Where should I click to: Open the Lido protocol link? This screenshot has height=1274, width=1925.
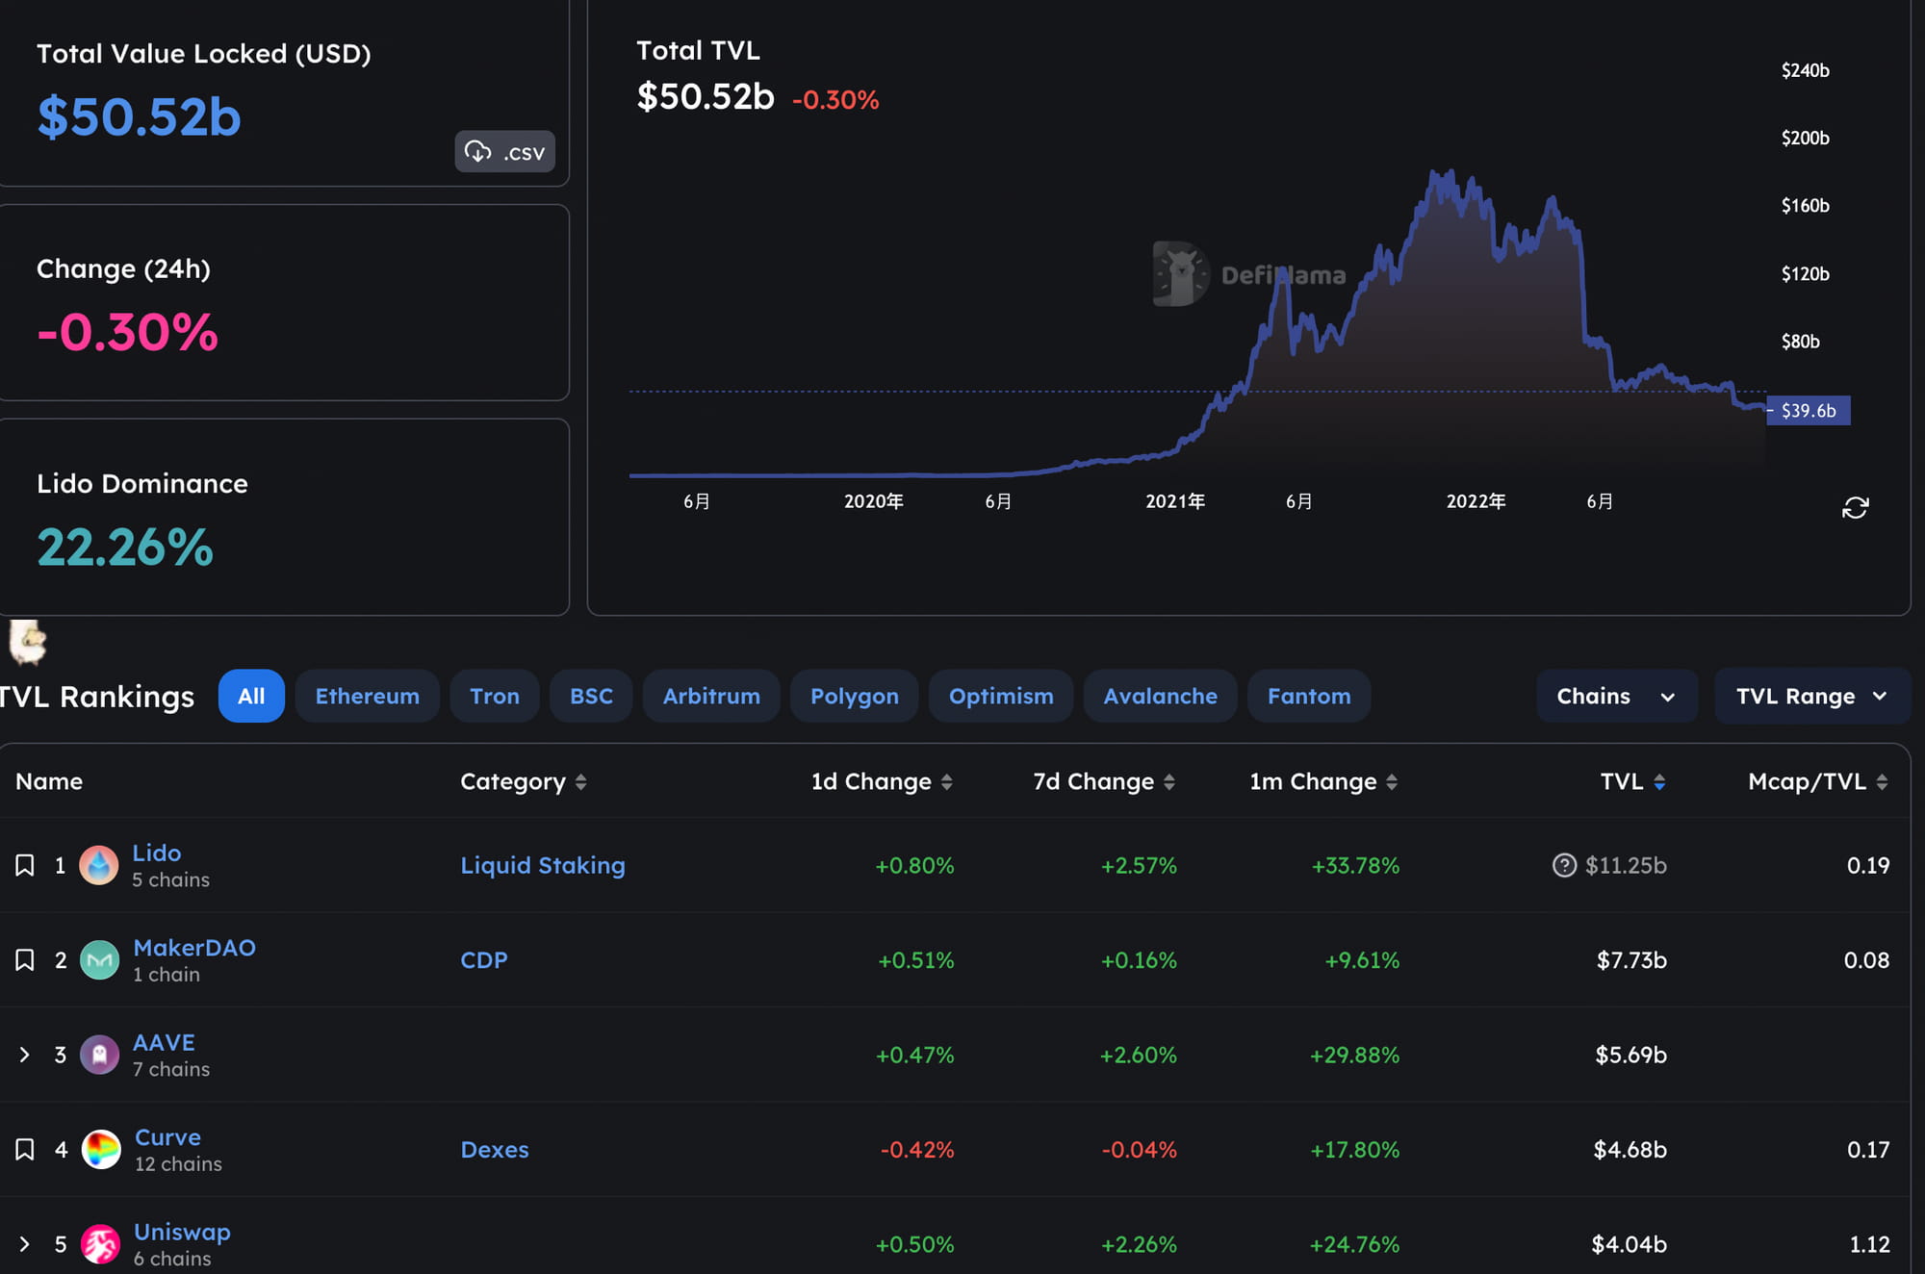point(157,853)
